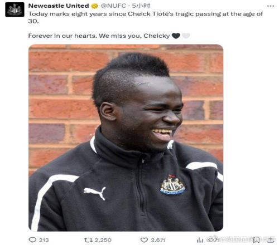Click the 213 replies count
279x245 pixels.
(x=44, y=240)
